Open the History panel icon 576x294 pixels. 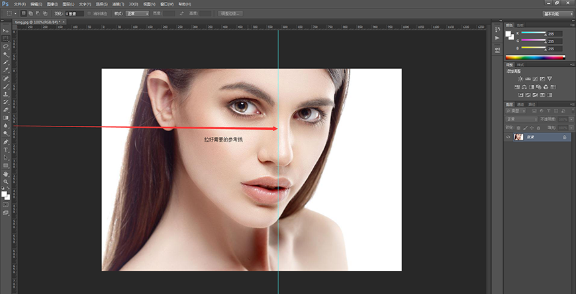point(497,28)
